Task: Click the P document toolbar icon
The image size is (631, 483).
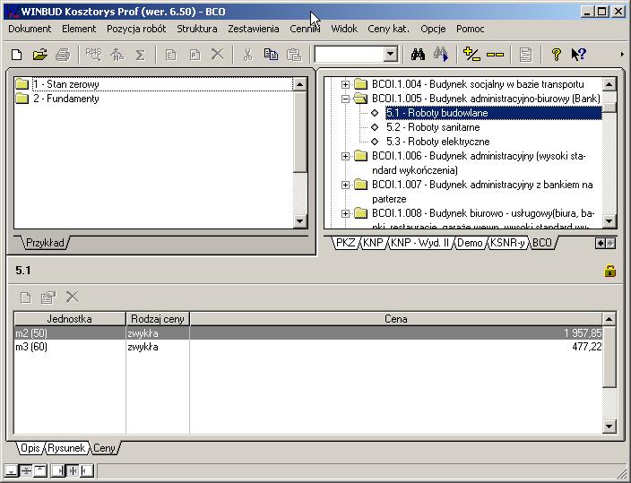Action: [194, 55]
